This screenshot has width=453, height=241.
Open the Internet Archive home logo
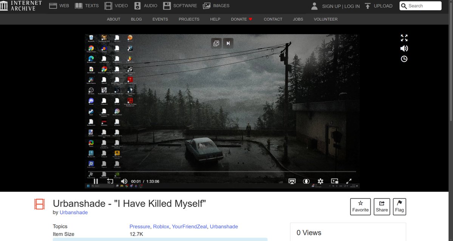[x=21, y=6]
